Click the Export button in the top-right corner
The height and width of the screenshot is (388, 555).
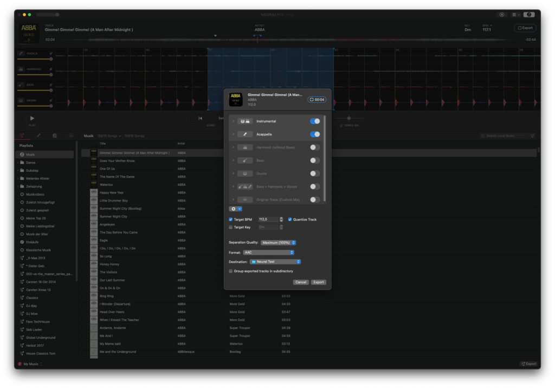(x=524, y=28)
